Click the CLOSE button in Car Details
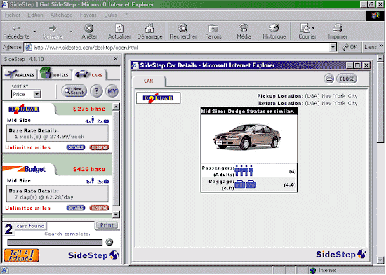The width and height of the screenshot is (386, 275). point(347,79)
